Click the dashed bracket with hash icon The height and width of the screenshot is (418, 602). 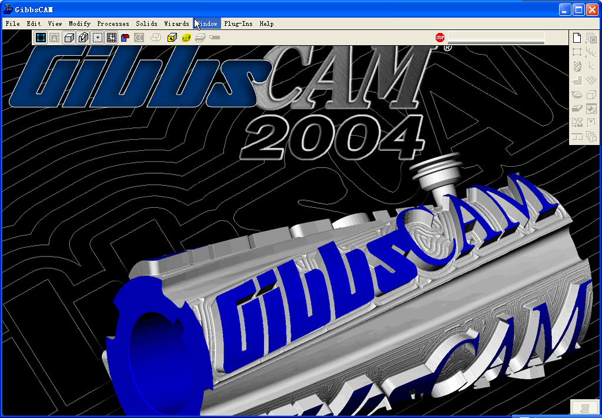click(591, 123)
